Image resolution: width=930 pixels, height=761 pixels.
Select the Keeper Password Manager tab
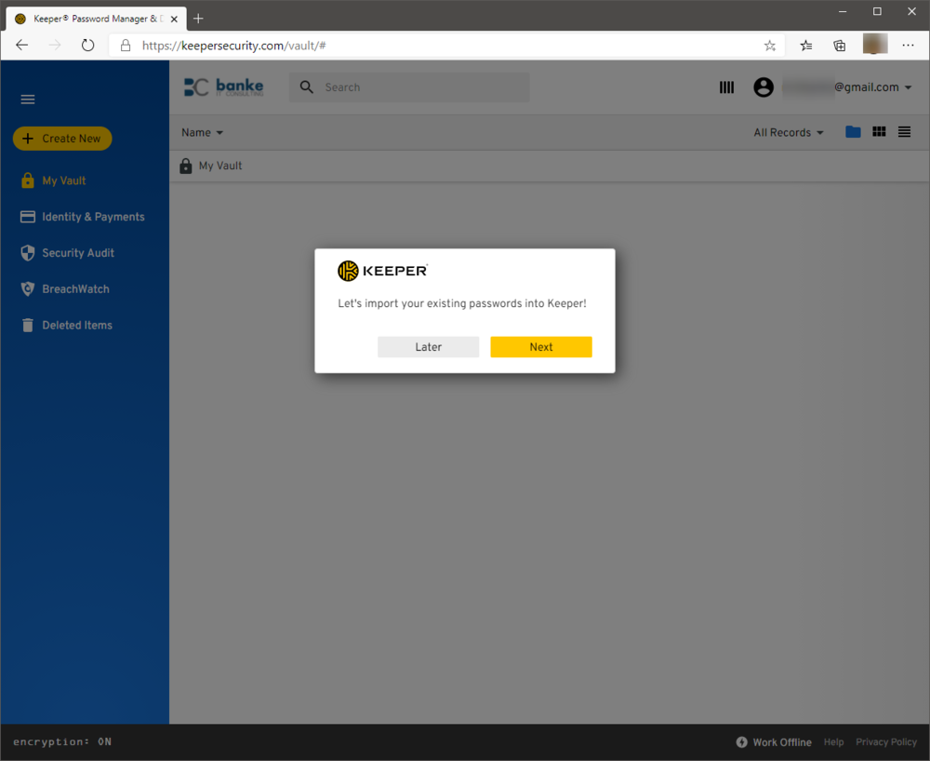tap(96, 19)
